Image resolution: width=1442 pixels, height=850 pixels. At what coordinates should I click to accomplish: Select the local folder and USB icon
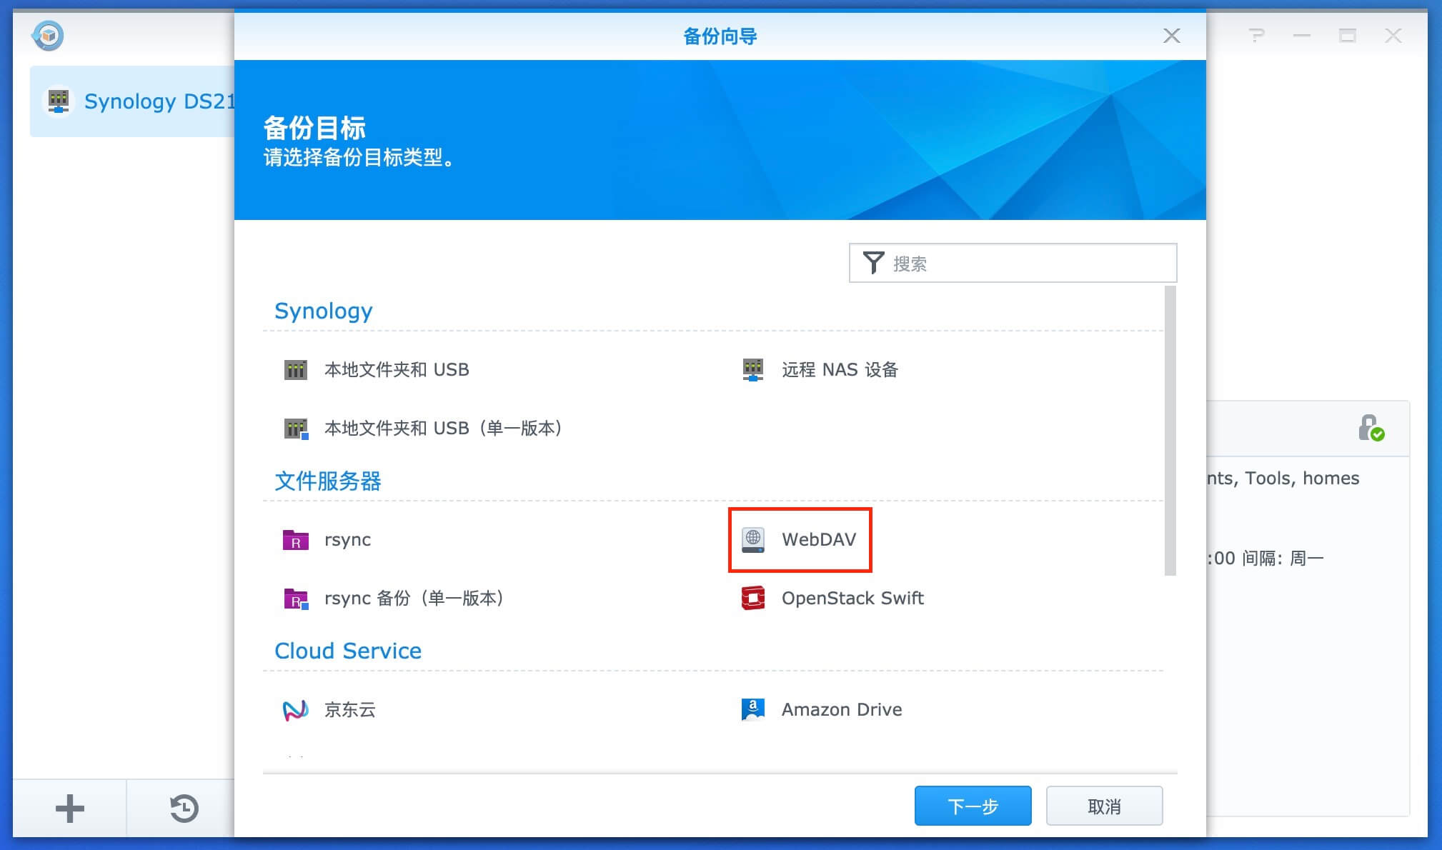click(295, 370)
